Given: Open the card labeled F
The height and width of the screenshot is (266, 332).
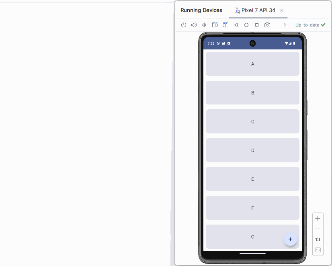Looking at the screenshot, I should [x=252, y=208].
